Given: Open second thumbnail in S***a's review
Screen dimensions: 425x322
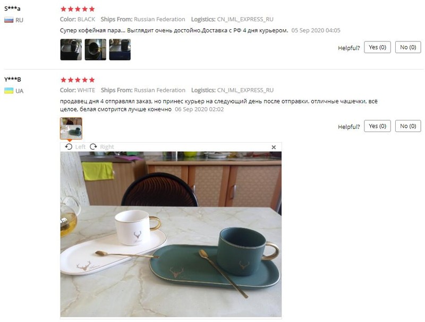Looking at the screenshot, I should [96, 49].
